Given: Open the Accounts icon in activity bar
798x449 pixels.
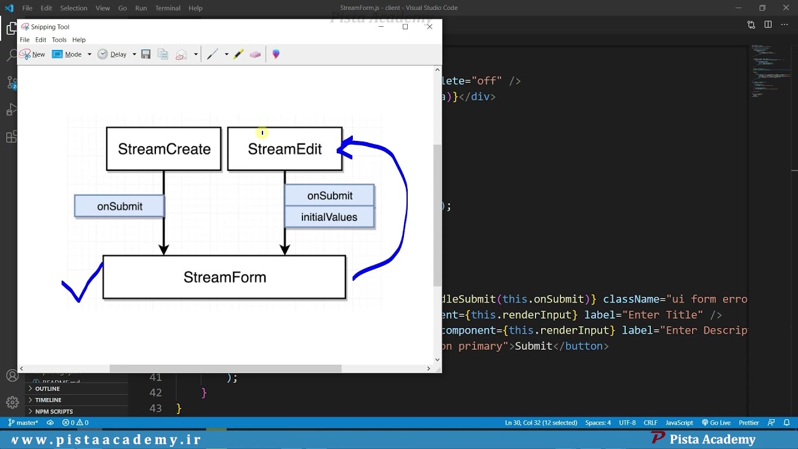Looking at the screenshot, I should pyautogui.click(x=12, y=376).
